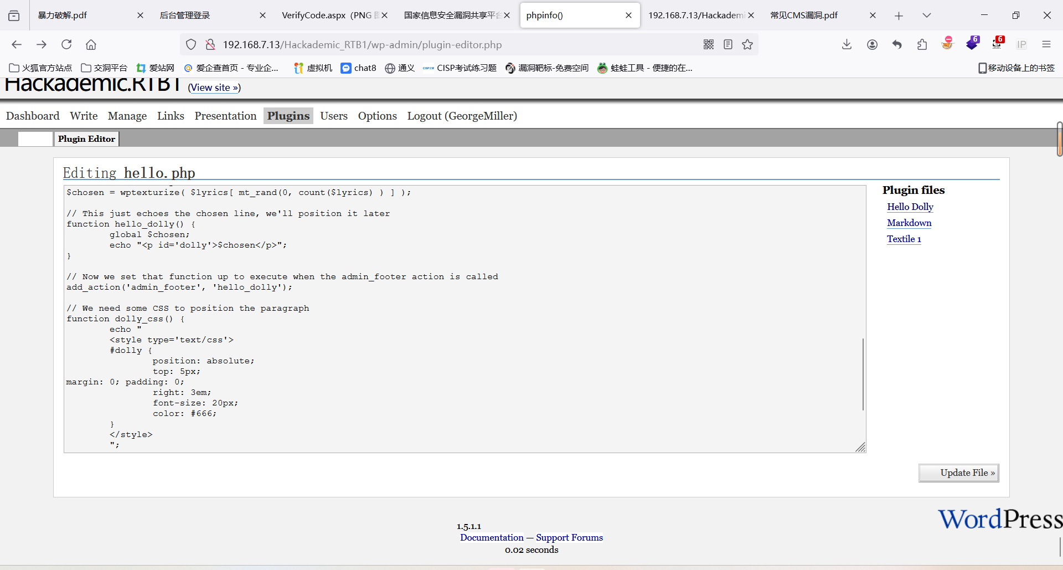
Task: Click Update File button
Action: coord(959,473)
